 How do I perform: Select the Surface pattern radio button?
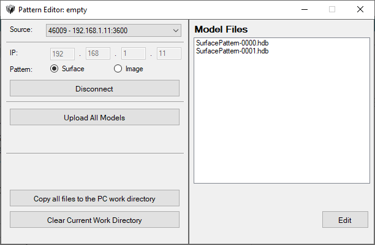point(55,69)
